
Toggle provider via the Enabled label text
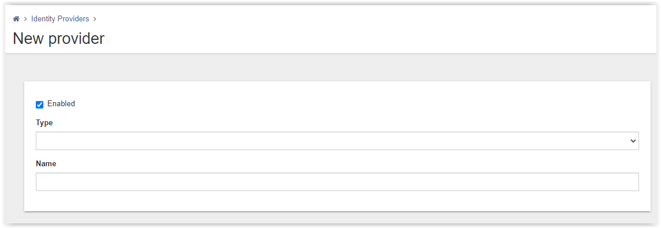click(x=61, y=104)
